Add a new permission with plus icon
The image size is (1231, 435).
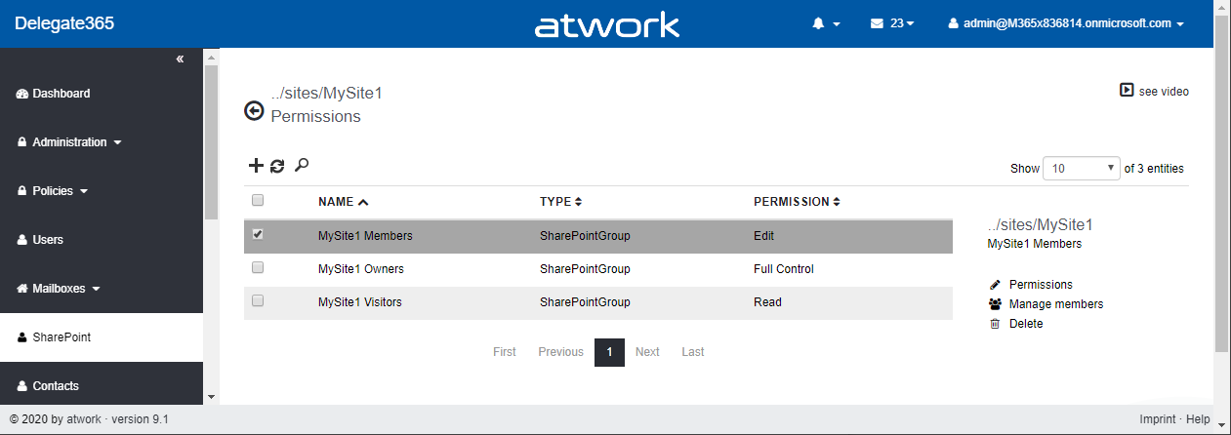click(256, 166)
